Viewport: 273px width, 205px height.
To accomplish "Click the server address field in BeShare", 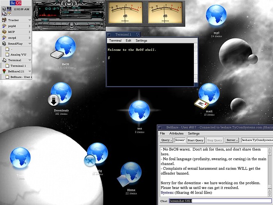I will (257, 140).
